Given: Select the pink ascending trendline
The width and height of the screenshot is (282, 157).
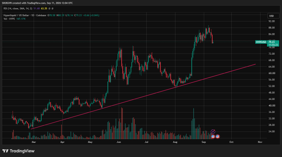Looking at the screenshot, I should tap(143, 97).
